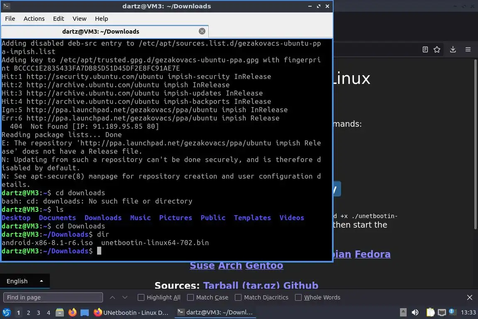Click the Arch link
The height and width of the screenshot is (319, 478).
coord(230,265)
